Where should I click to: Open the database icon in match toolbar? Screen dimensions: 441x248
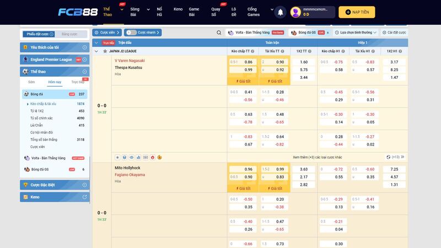click(x=125, y=158)
